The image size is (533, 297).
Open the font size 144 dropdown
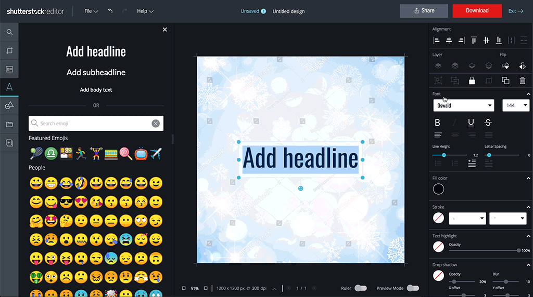click(x=516, y=105)
